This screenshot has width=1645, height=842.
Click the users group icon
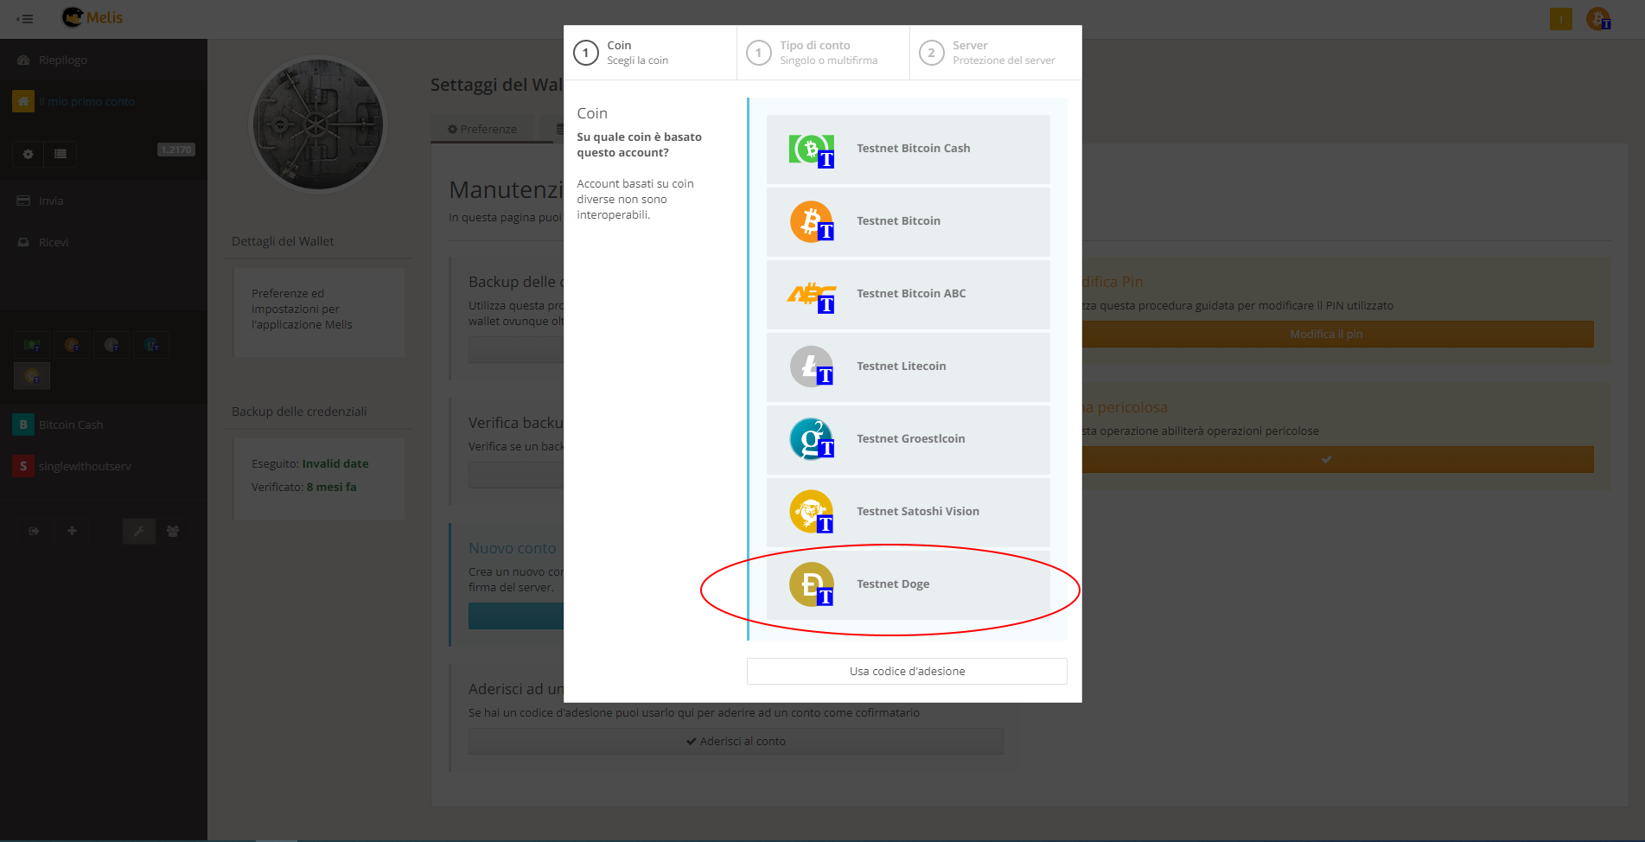click(173, 531)
